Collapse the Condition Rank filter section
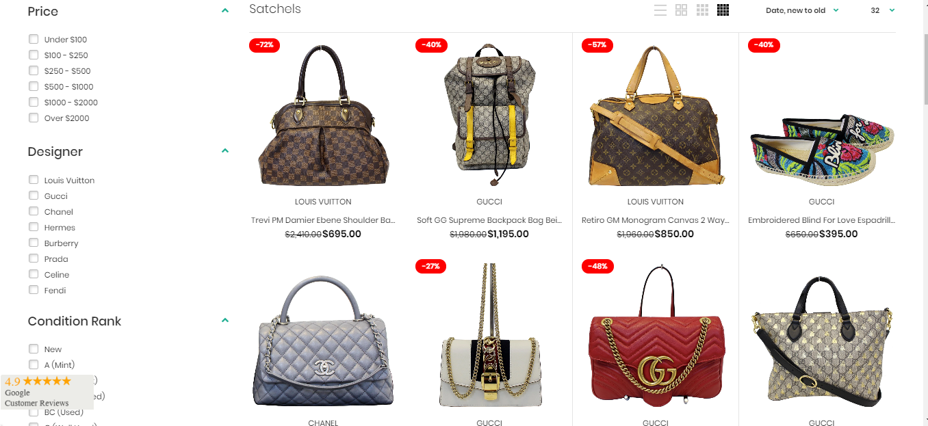 tap(225, 321)
